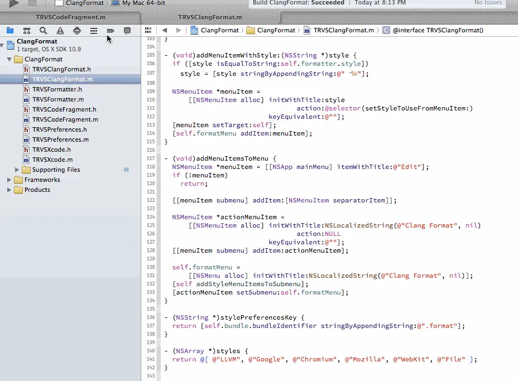Click the @"Edit" string literal

click(407, 167)
